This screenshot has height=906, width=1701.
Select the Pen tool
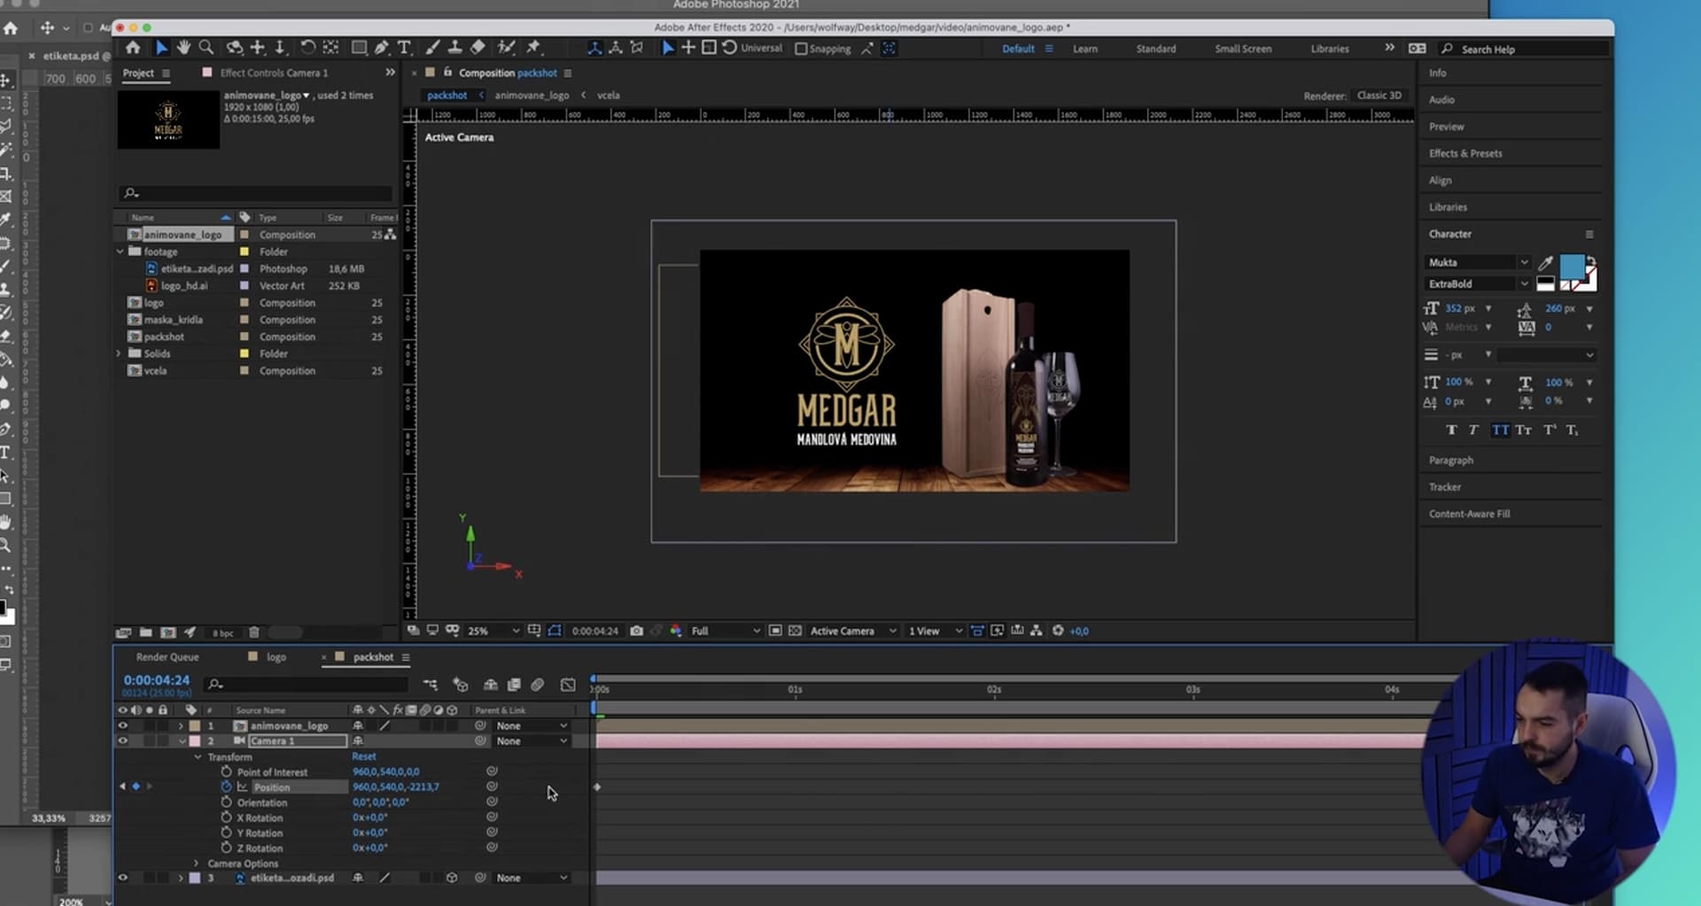(382, 48)
